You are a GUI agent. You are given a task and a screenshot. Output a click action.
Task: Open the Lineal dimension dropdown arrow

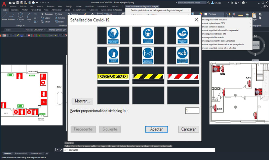click(114, 14)
